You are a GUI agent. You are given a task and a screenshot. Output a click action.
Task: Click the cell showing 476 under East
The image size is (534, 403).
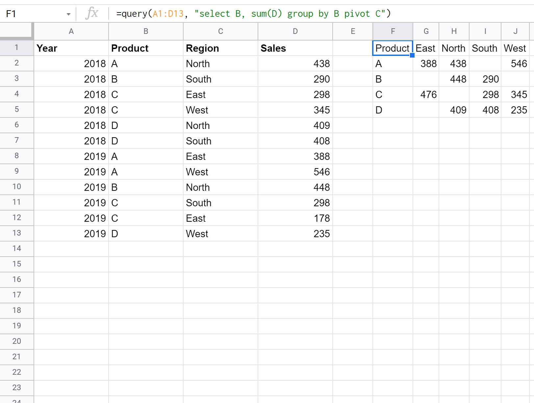(426, 94)
